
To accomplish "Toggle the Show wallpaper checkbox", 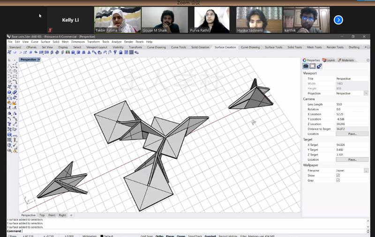I will pos(338,175).
